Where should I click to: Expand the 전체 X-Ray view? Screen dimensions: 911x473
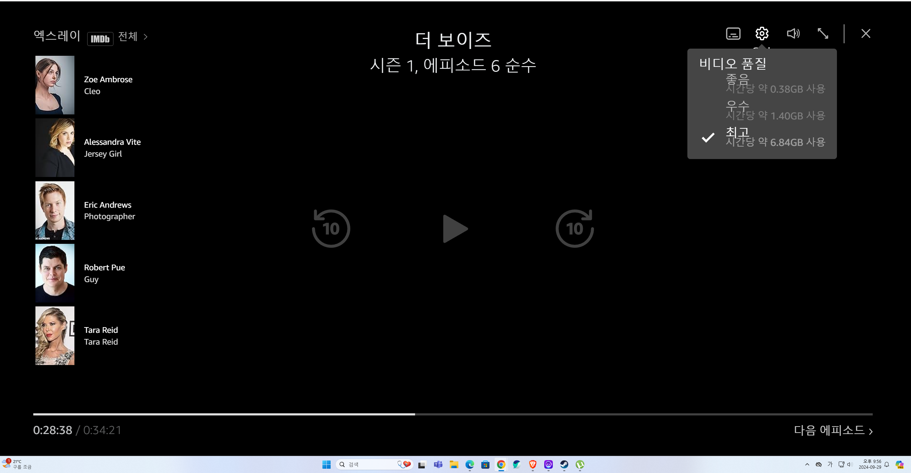tap(133, 36)
